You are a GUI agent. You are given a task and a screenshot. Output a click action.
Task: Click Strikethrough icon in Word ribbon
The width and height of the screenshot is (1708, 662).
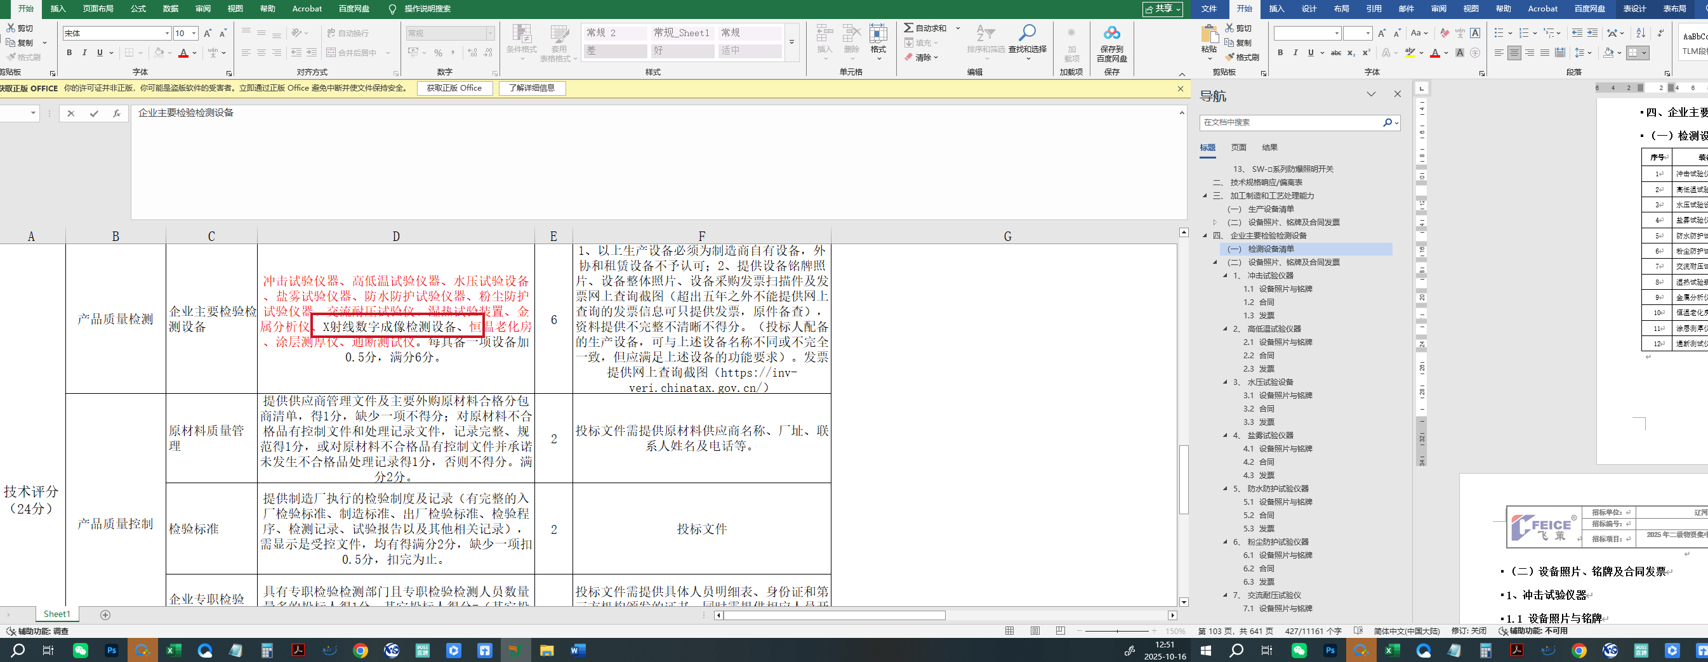[1335, 53]
